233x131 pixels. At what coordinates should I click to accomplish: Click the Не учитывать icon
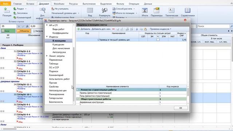click(52, 9)
